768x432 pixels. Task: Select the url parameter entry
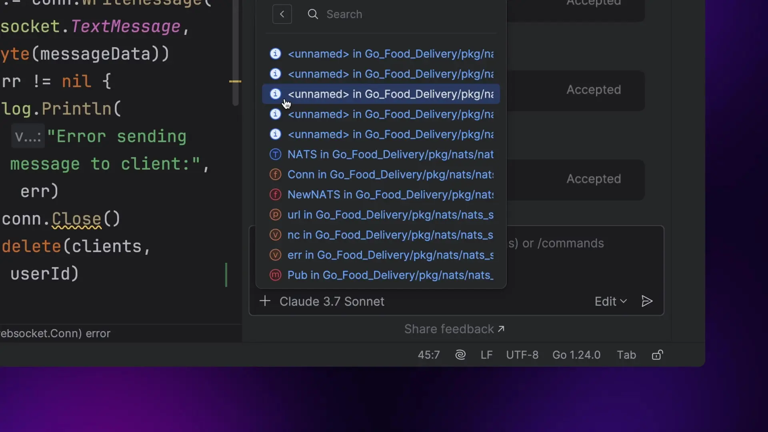click(x=381, y=215)
